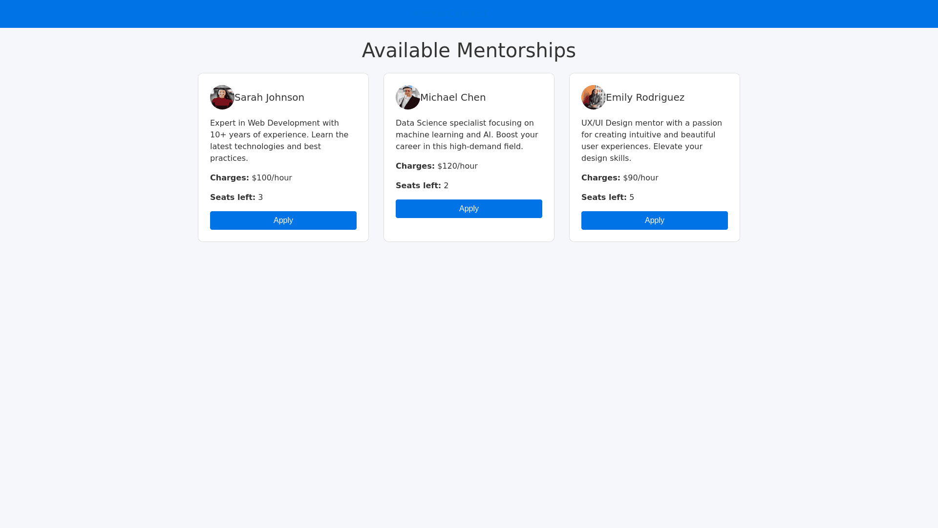Click Sarah Johnson's Seats left count

tap(236, 198)
